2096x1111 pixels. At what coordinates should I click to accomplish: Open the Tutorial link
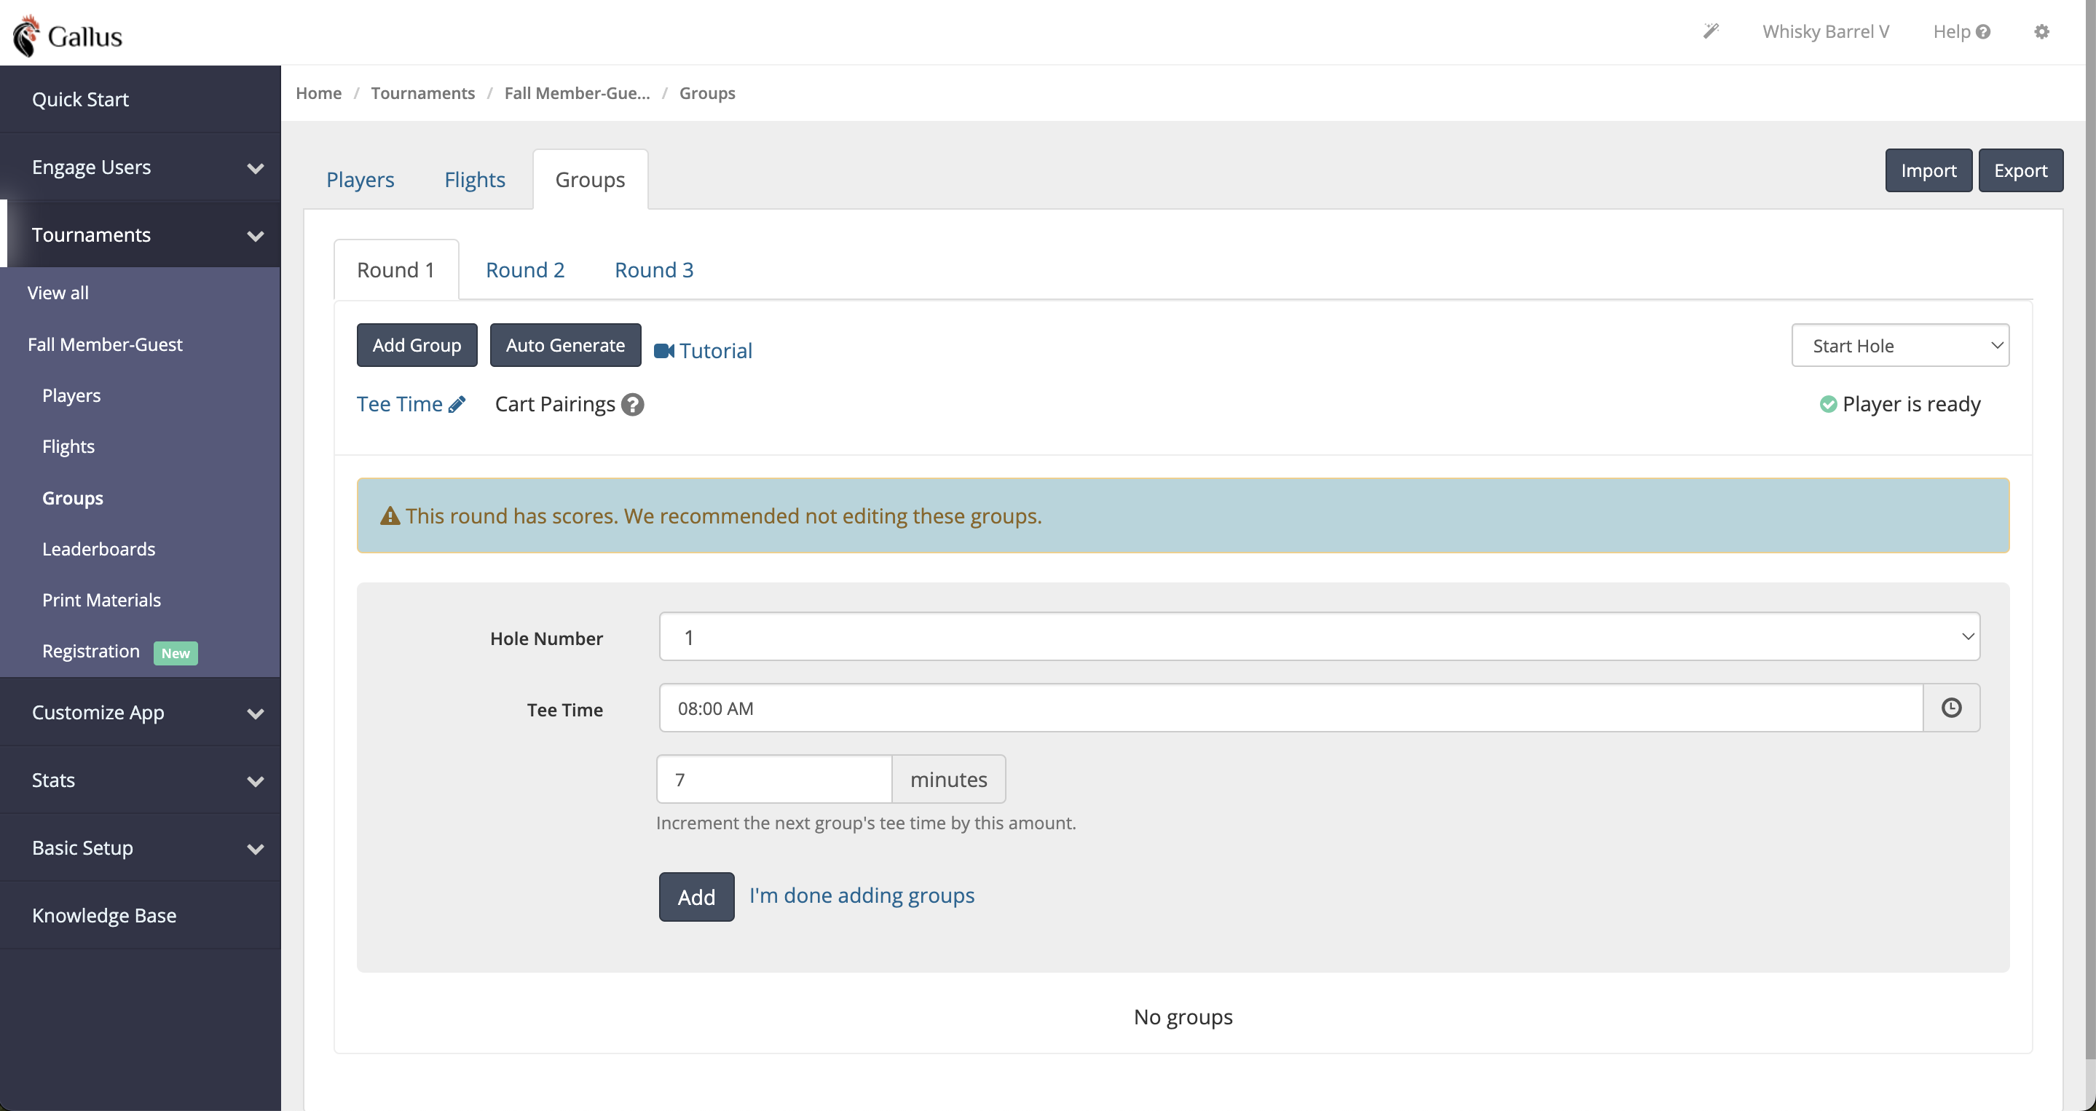703,350
